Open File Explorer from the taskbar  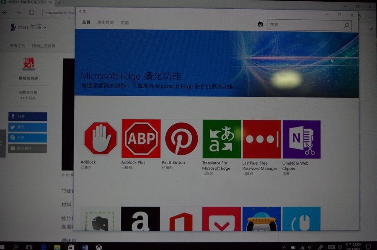pyautogui.click(x=57, y=247)
